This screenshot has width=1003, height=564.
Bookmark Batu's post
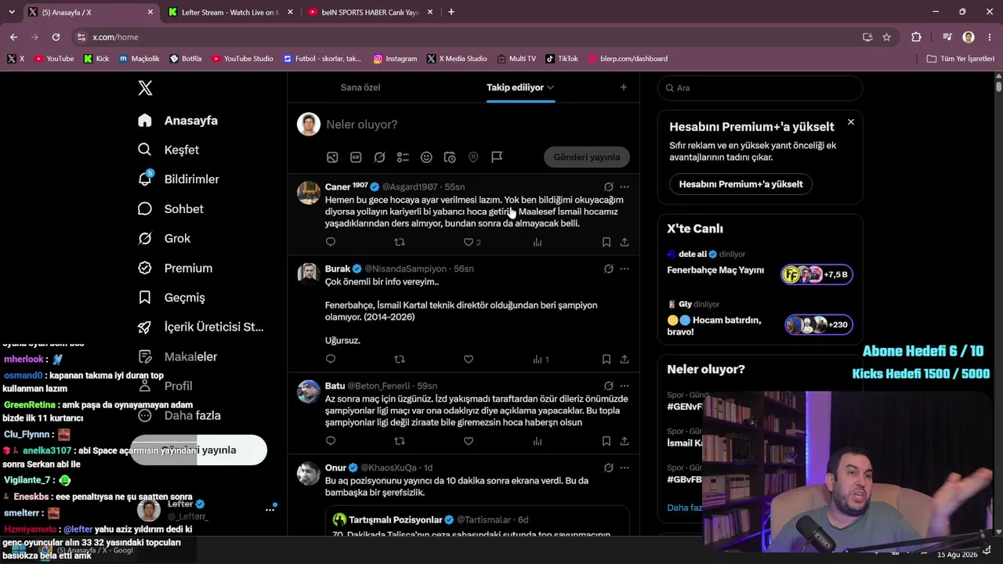tap(607, 441)
